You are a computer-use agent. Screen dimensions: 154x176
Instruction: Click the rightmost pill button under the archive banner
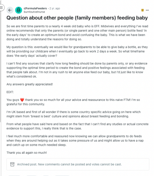point(62,175)
